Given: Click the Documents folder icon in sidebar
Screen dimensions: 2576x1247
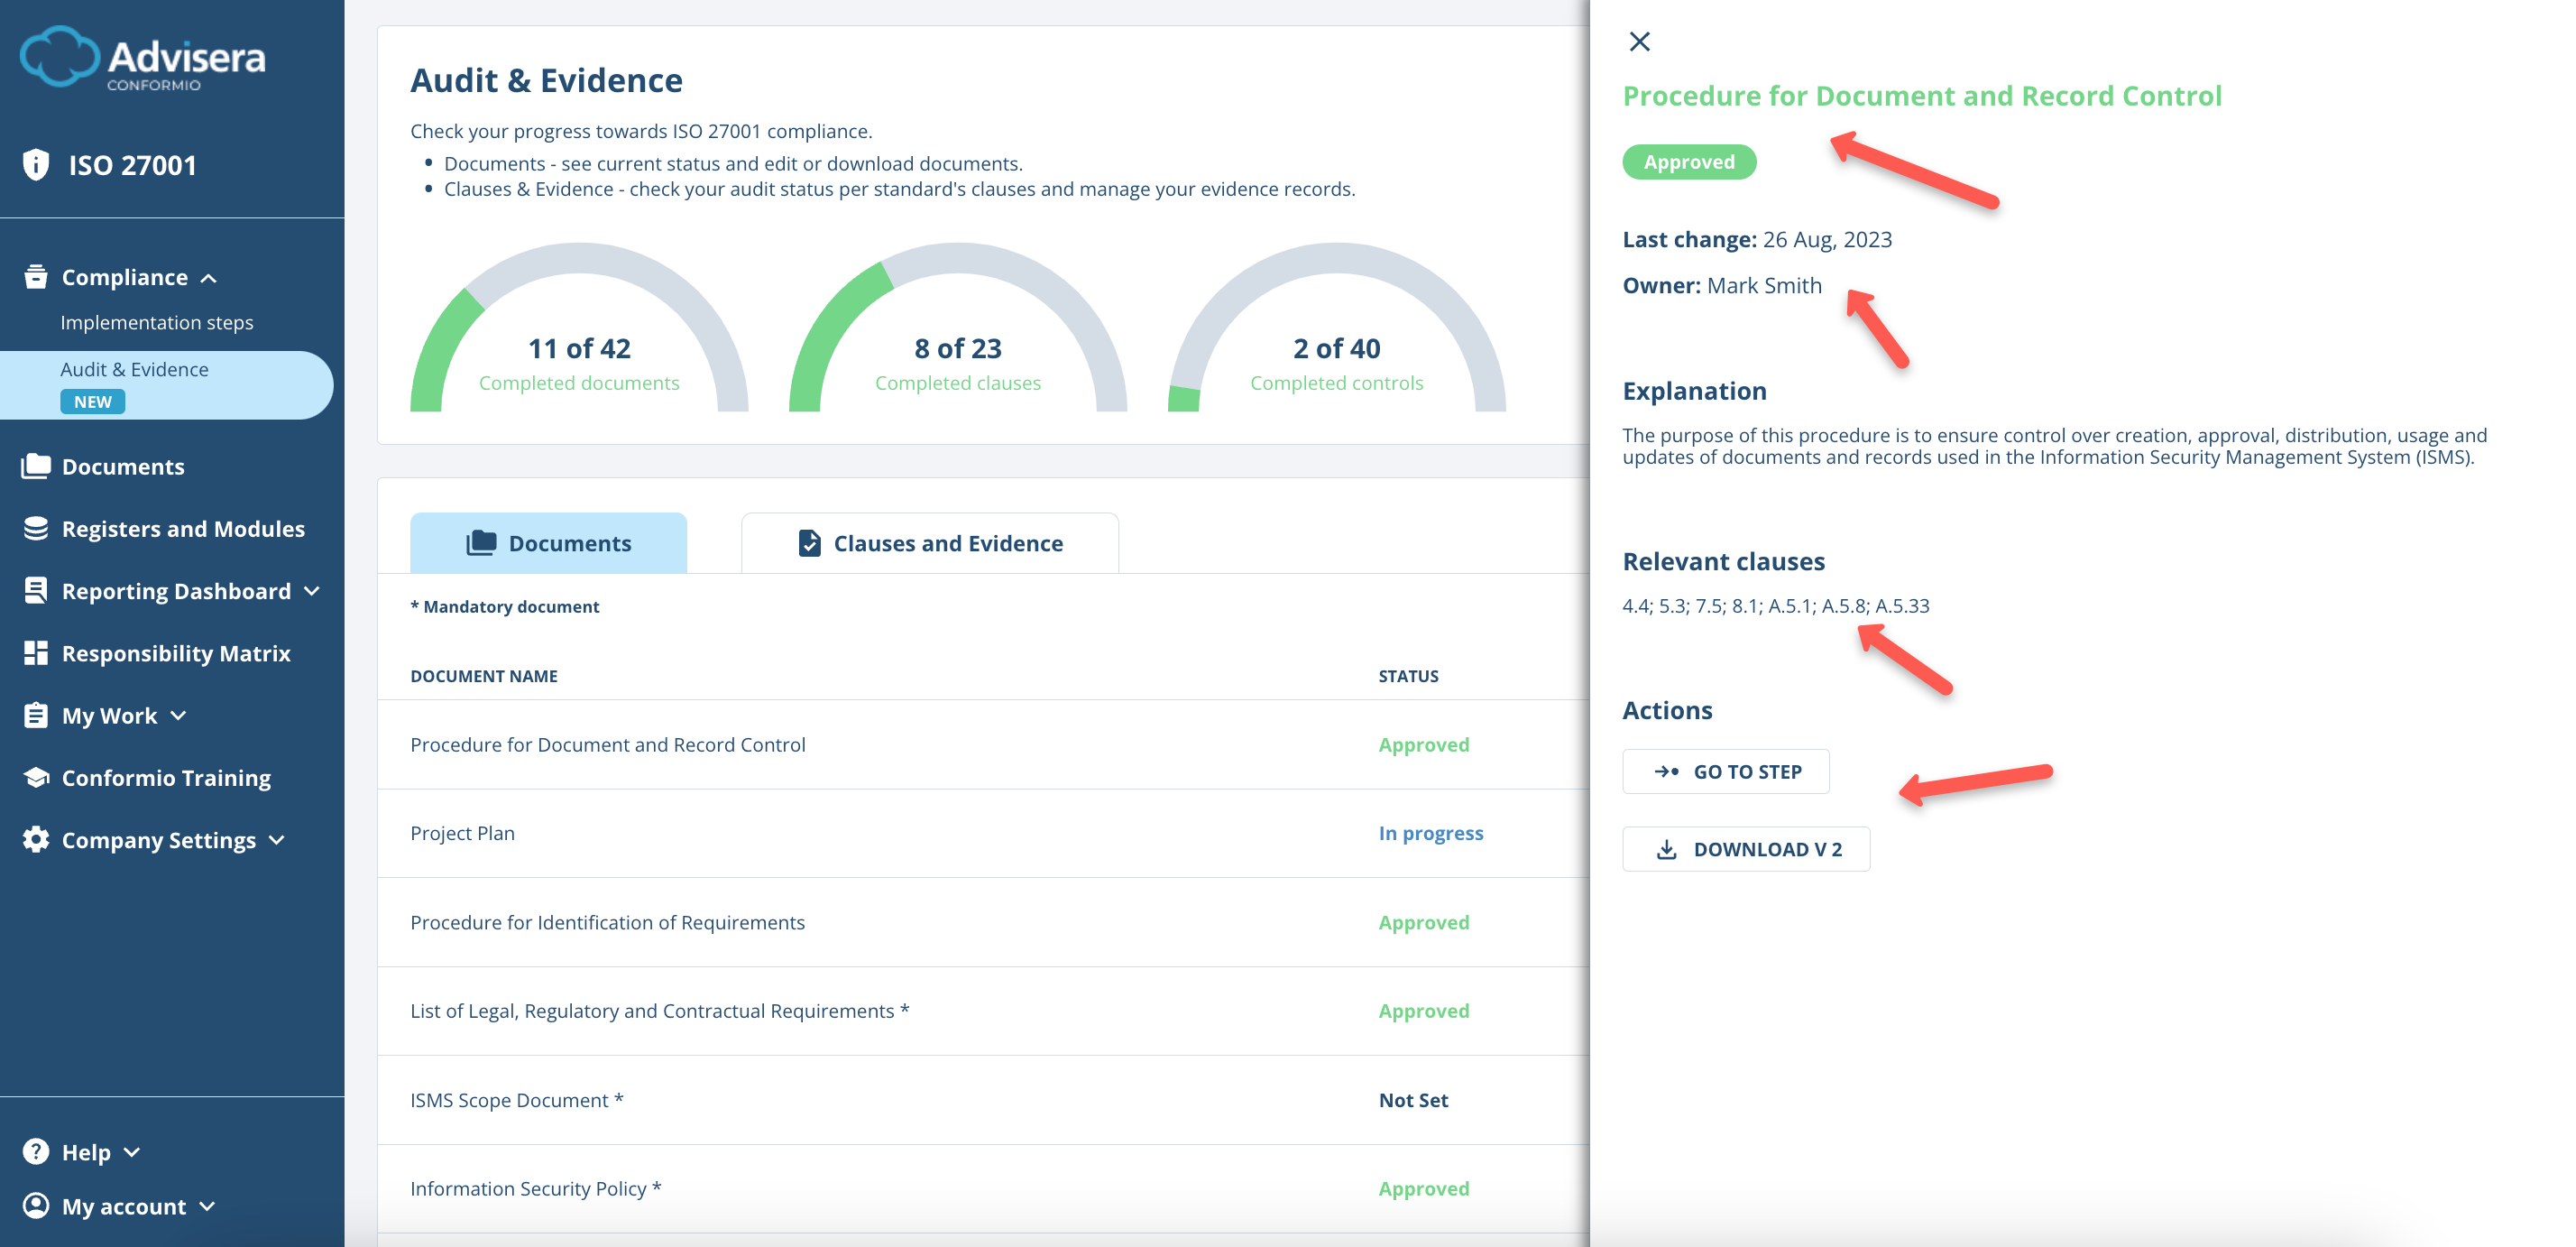Looking at the screenshot, I should pos(36,466).
